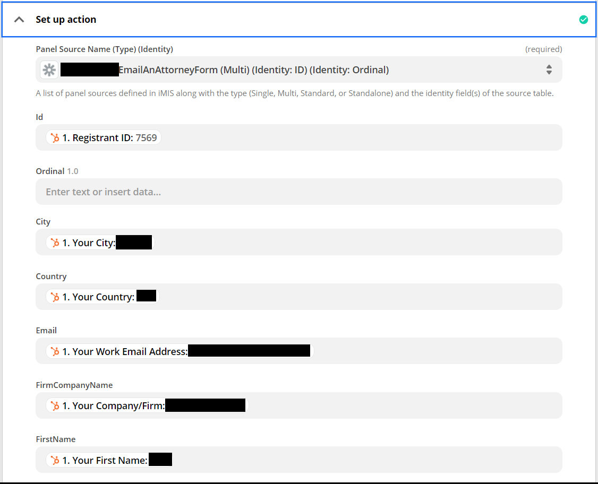Click HubSpot icon in Company/Firm pill
The image size is (598, 484).
[55, 406]
